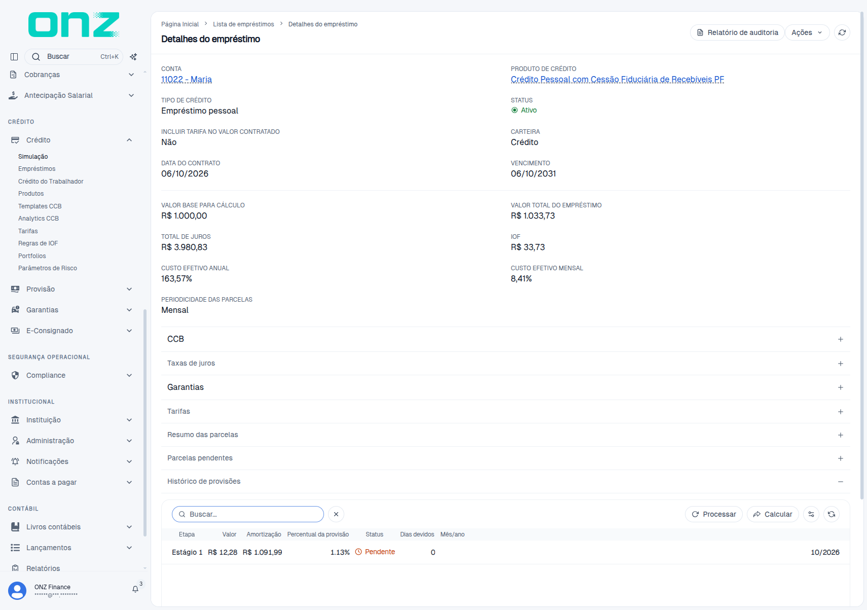Expand Parcelas pendentes section

pos(505,458)
